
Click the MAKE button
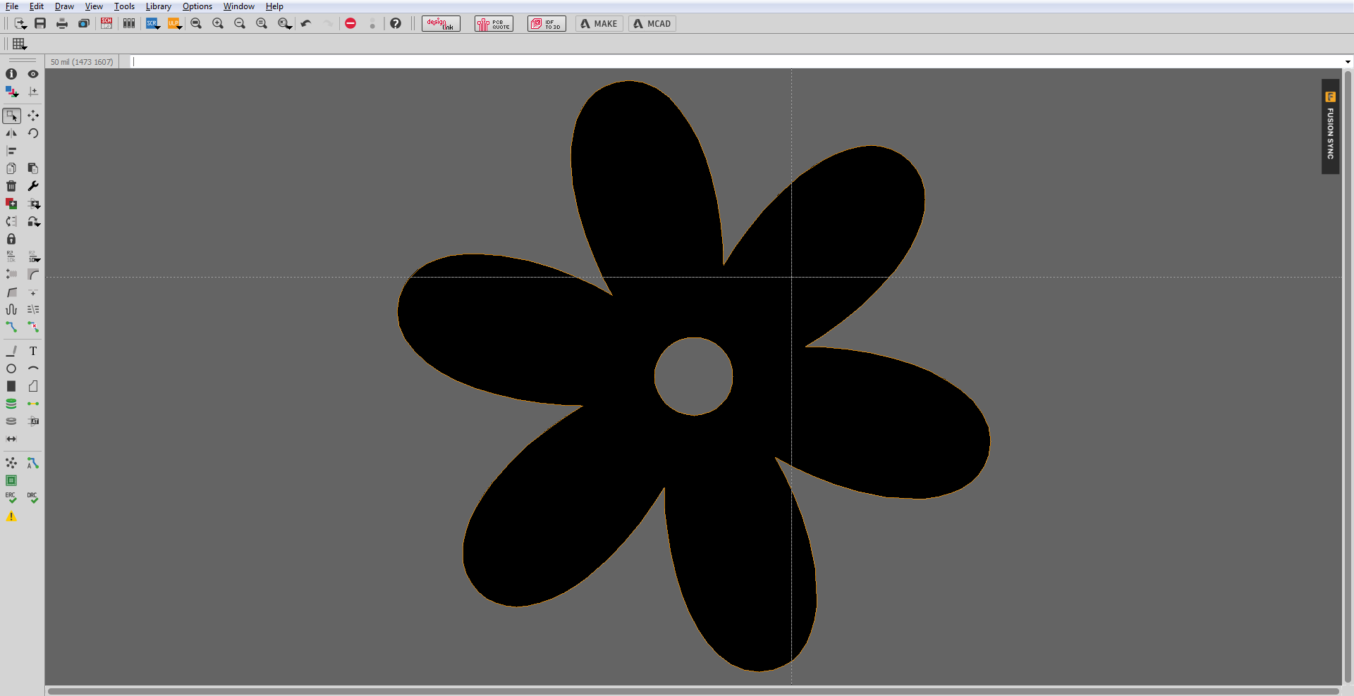599,23
